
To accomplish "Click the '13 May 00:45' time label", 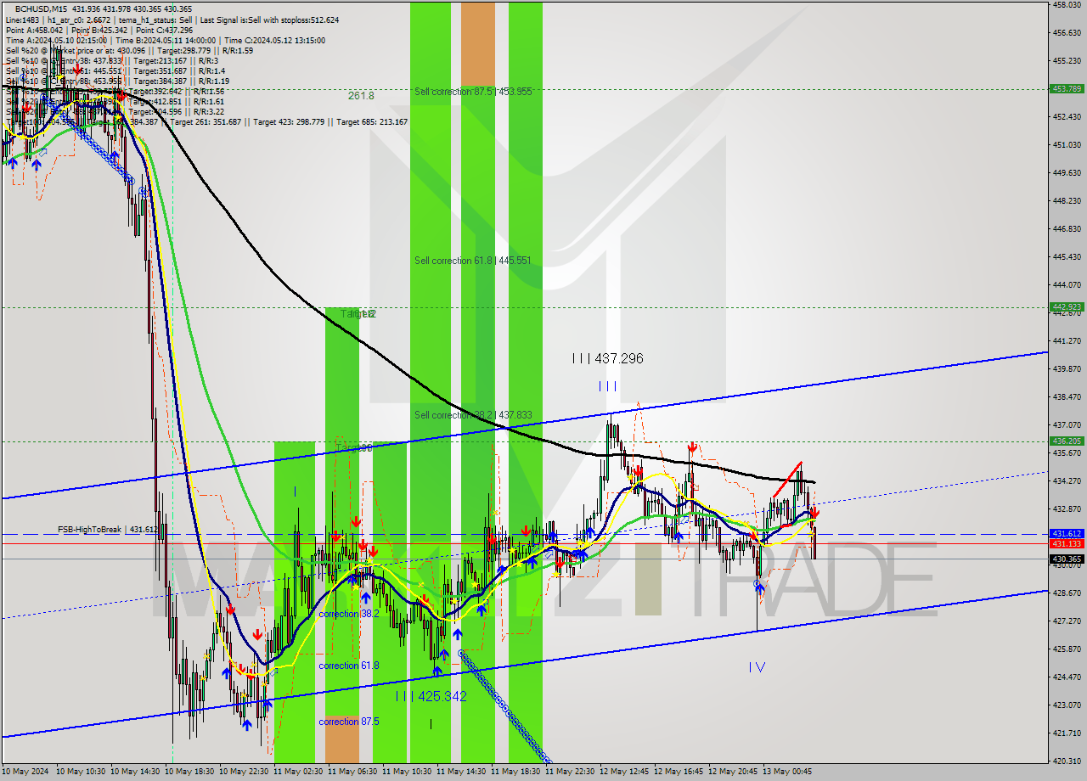I will point(788,772).
